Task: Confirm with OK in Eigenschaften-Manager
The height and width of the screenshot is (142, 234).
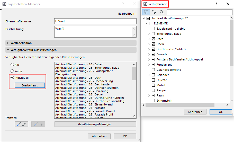Action: point(125,136)
